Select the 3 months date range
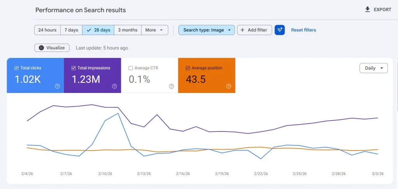398x189 pixels. (127, 30)
